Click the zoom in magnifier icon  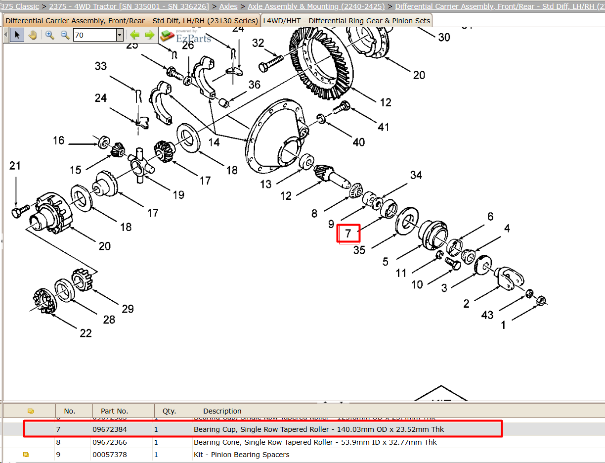[x=50, y=35]
